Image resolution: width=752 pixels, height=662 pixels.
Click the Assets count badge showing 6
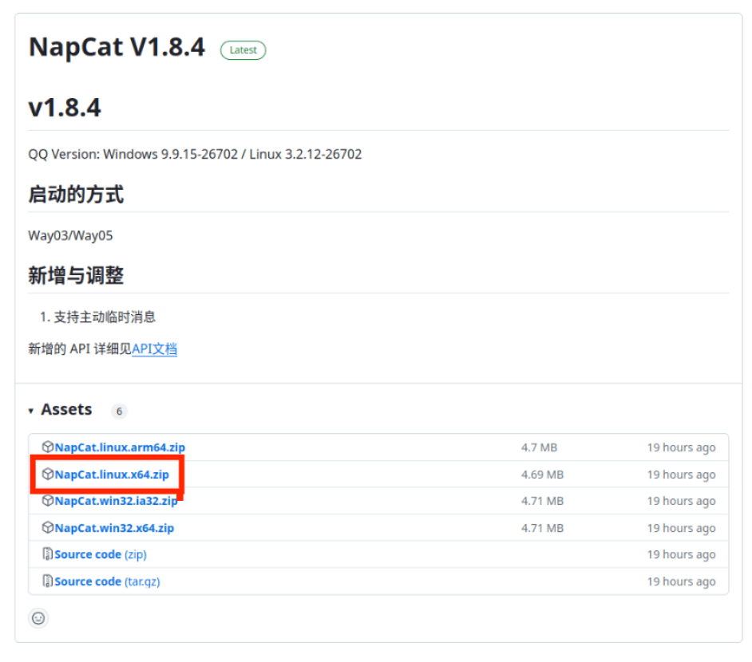(x=119, y=412)
